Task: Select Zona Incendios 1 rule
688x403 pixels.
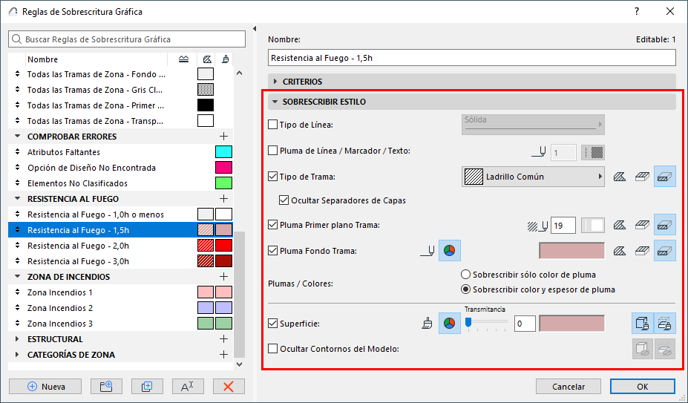Action: [121, 292]
